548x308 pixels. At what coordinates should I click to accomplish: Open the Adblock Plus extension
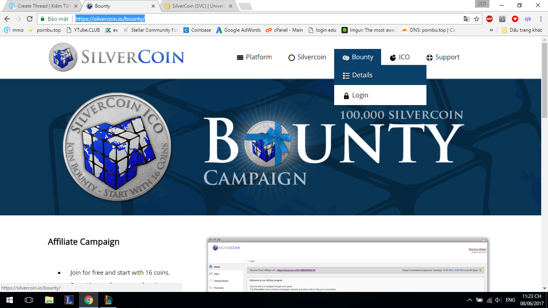click(x=489, y=19)
